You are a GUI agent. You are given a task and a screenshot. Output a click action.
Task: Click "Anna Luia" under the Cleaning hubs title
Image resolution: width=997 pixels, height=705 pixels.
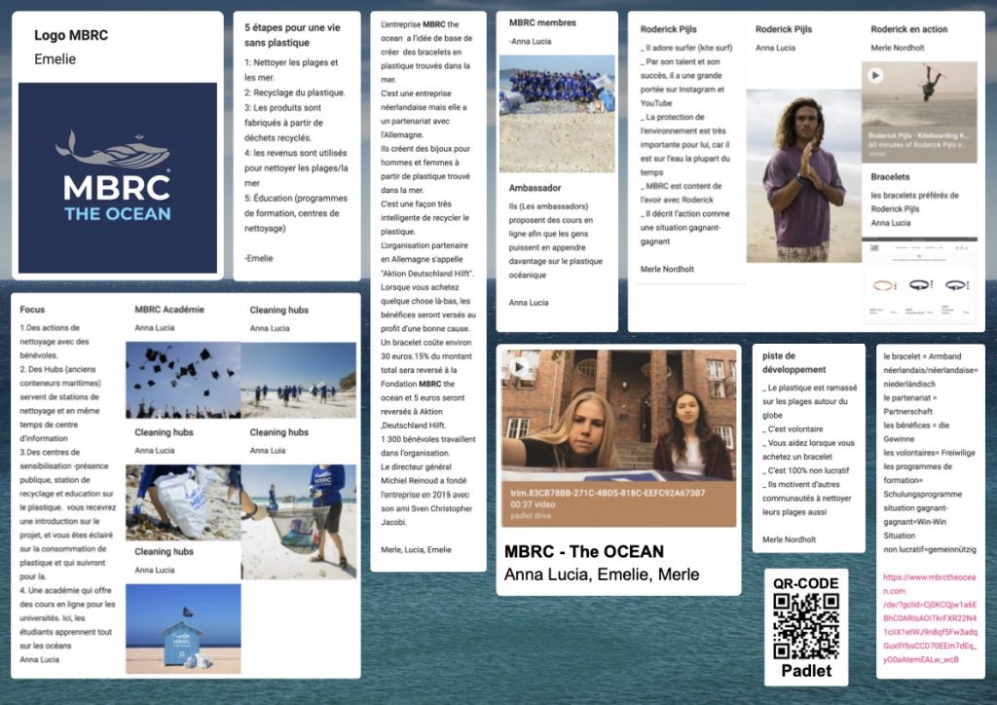[268, 451]
